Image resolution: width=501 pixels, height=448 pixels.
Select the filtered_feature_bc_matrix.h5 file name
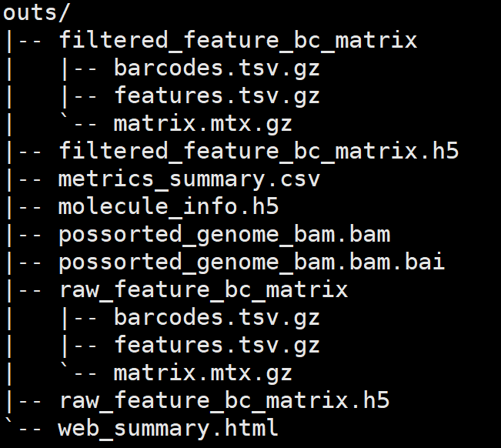[259, 151]
